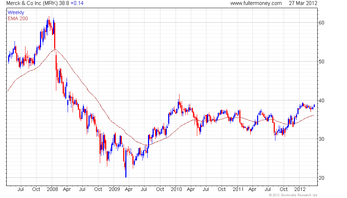Click the +0.14 price change value
Viewport: 347px width, 198px height.
77,3
